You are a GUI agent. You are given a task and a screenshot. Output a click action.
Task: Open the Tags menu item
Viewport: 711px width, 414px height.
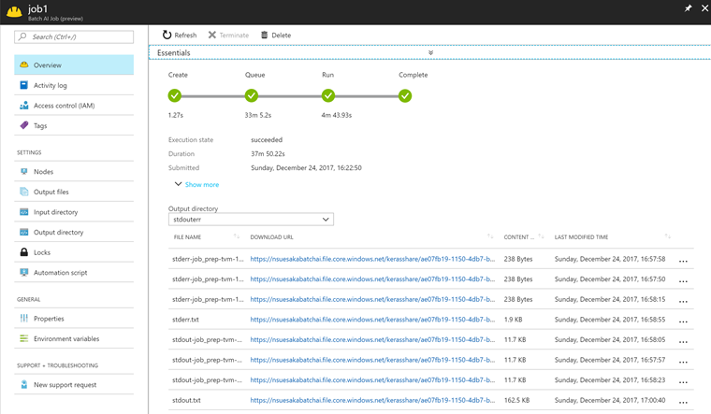pos(74,125)
